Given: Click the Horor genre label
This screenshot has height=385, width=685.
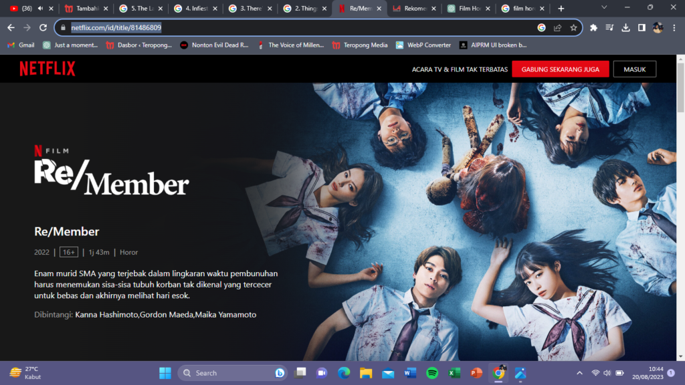Looking at the screenshot, I should (x=128, y=252).
